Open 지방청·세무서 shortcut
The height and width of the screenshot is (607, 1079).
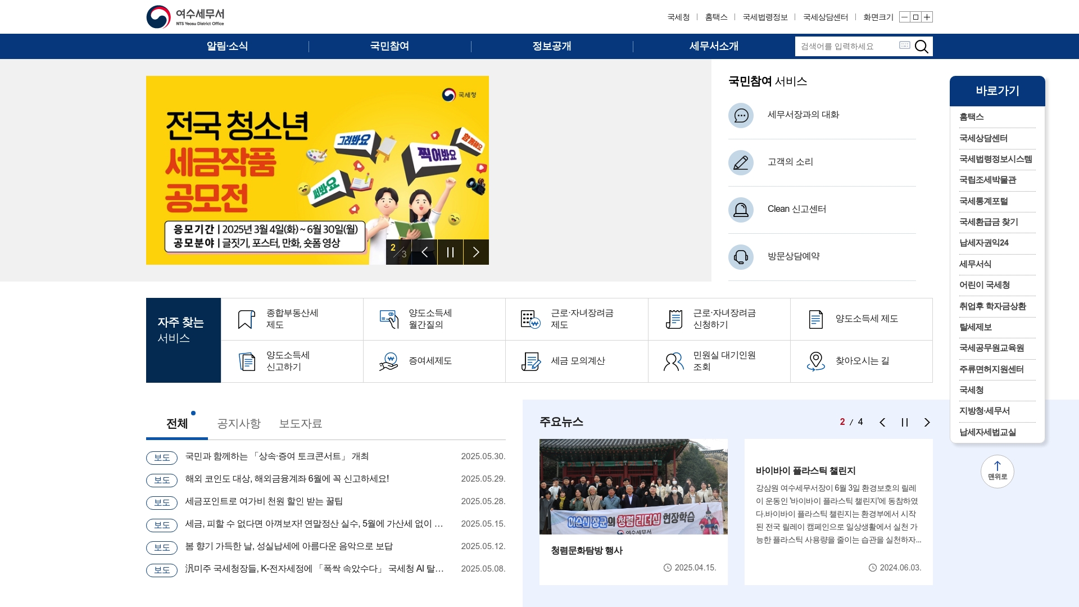coord(984,411)
